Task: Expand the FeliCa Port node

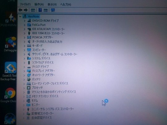Action: point(24,25)
